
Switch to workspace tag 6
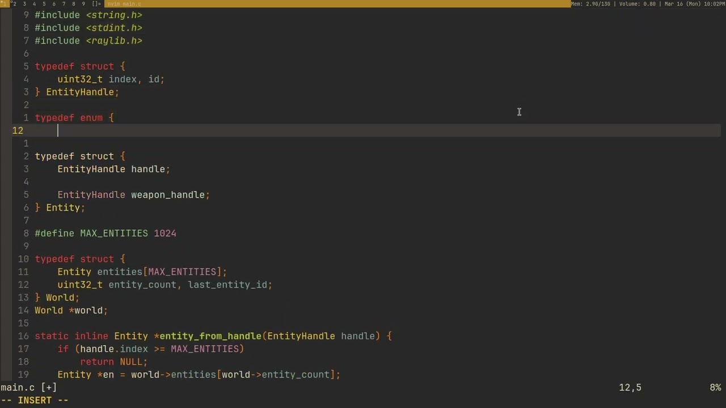54,3
